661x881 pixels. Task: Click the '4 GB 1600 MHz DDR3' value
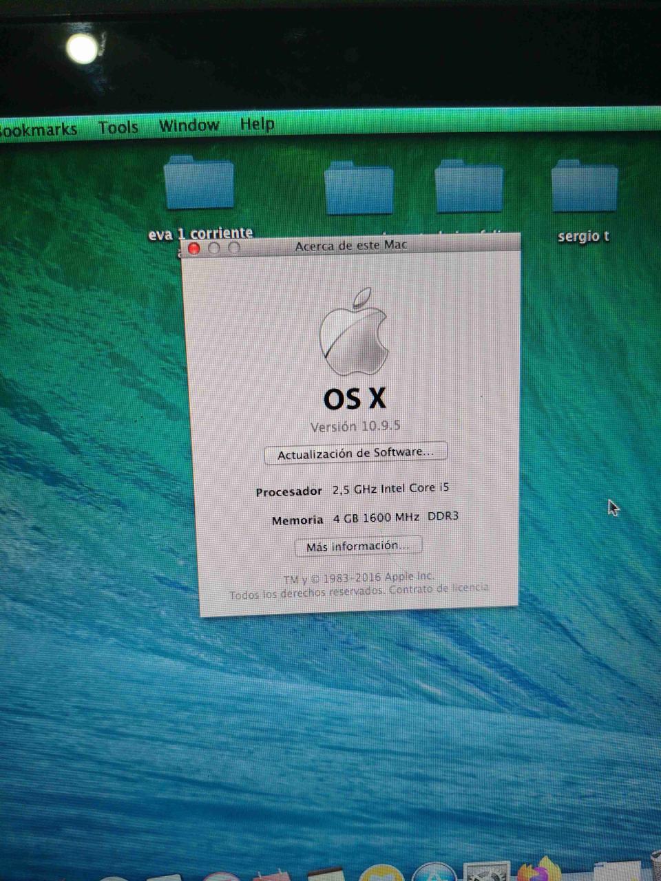[395, 518]
